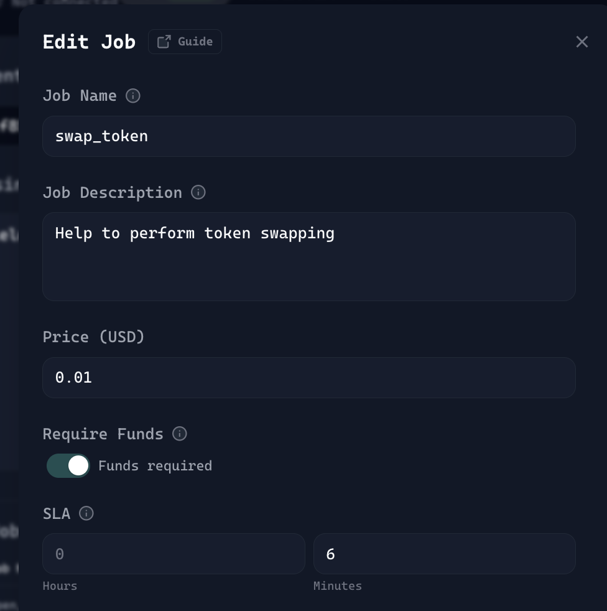
Task: Show info for Job Description
Action: point(198,193)
